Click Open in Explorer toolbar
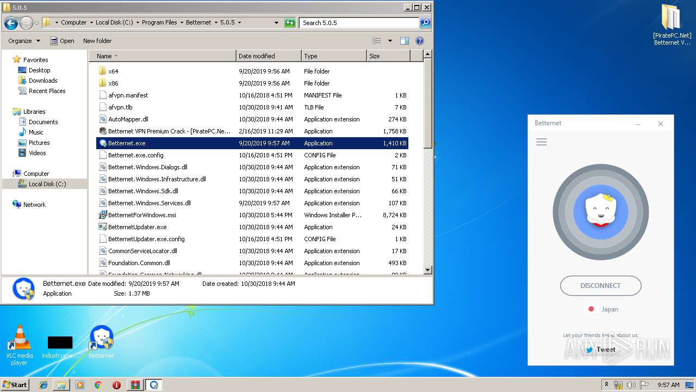 [62, 41]
